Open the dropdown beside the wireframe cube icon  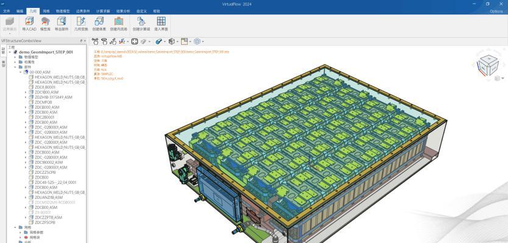tap(203, 42)
